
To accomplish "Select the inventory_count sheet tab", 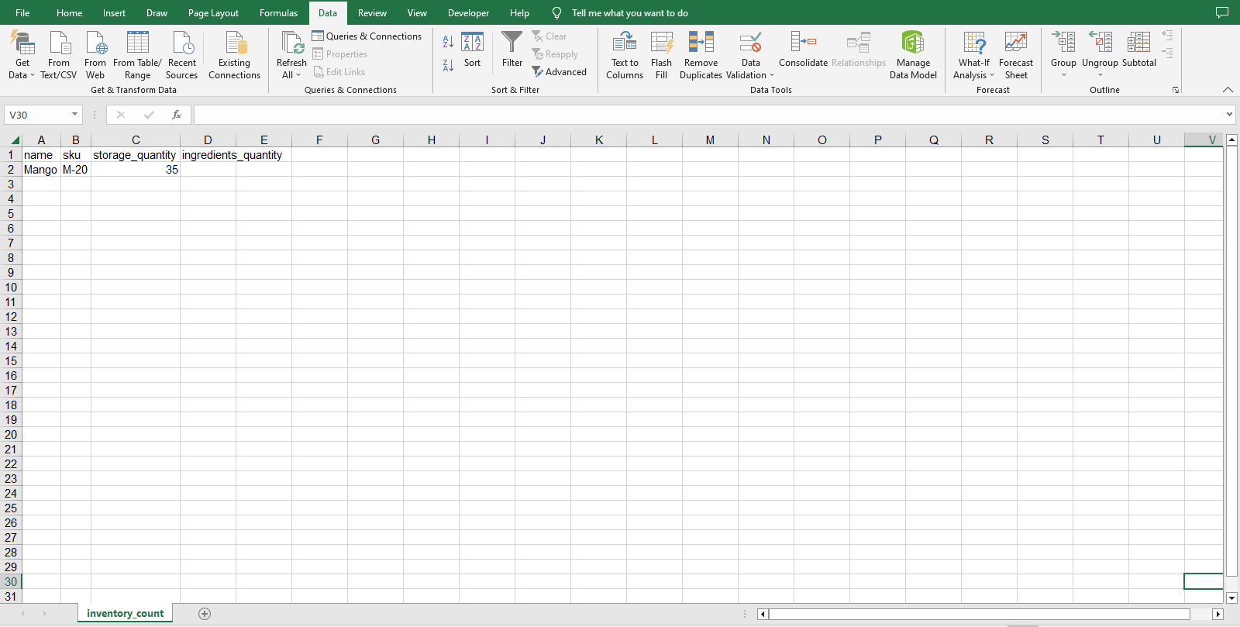I will 125,613.
